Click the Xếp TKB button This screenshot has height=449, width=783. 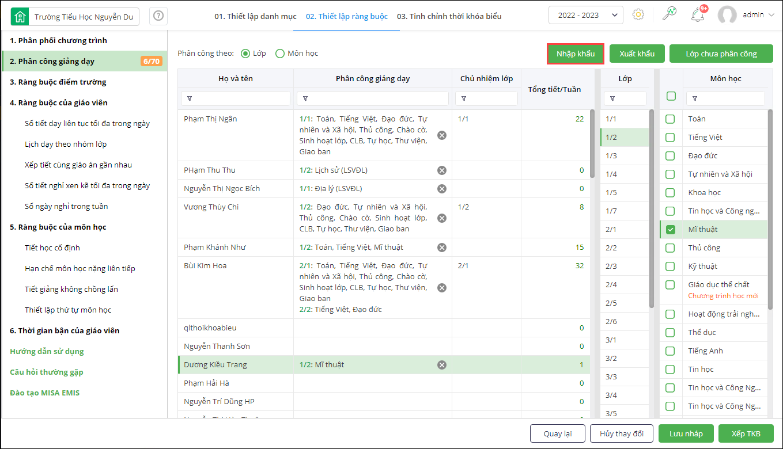[746, 433]
